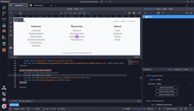The width and height of the screenshot is (194, 111).
Task: Click the eraser clear output icon
Action: [181, 109]
